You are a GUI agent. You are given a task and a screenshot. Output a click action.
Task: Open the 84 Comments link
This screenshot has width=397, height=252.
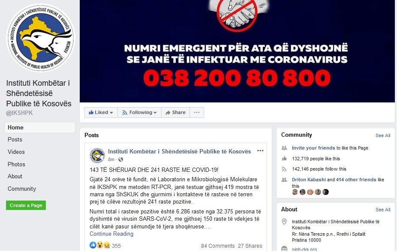point(218,246)
